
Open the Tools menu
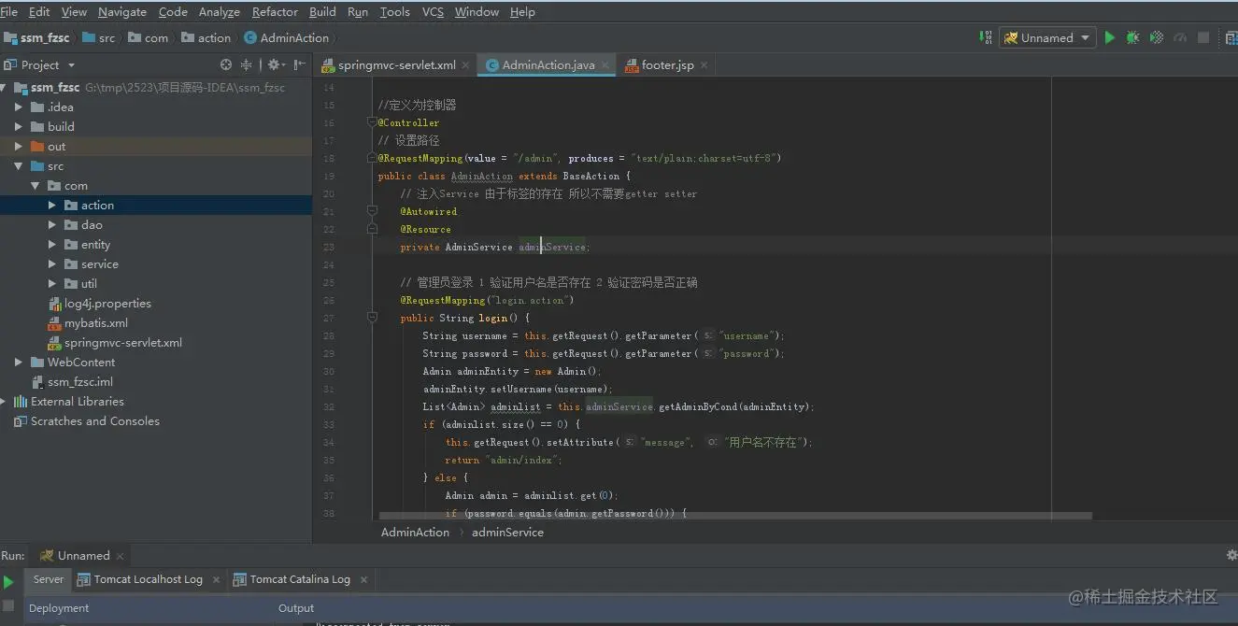click(x=394, y=12)
